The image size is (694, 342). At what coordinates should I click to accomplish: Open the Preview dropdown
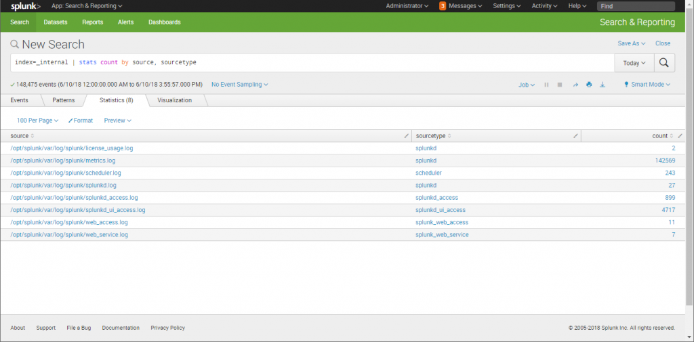tap(118, 121)
